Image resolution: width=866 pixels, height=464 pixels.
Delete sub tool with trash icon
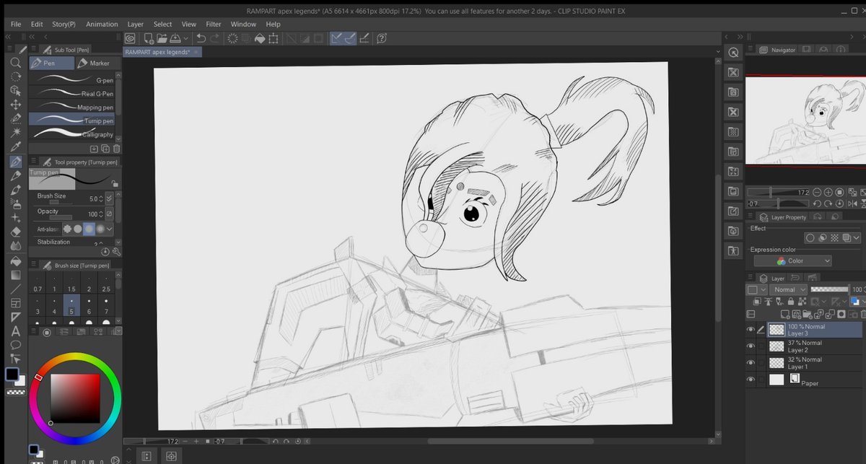pos(116,149)
